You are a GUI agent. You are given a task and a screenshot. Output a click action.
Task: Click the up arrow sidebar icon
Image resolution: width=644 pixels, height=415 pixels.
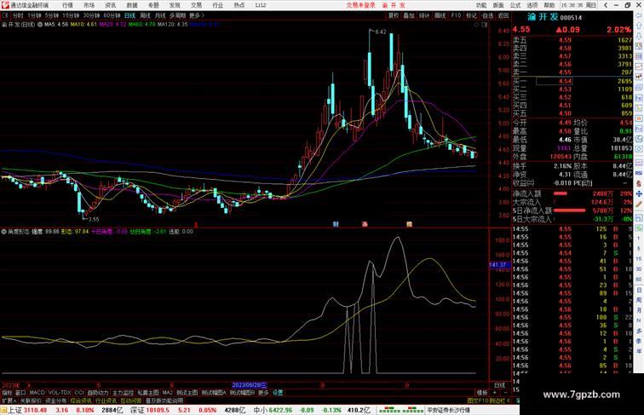639,26
